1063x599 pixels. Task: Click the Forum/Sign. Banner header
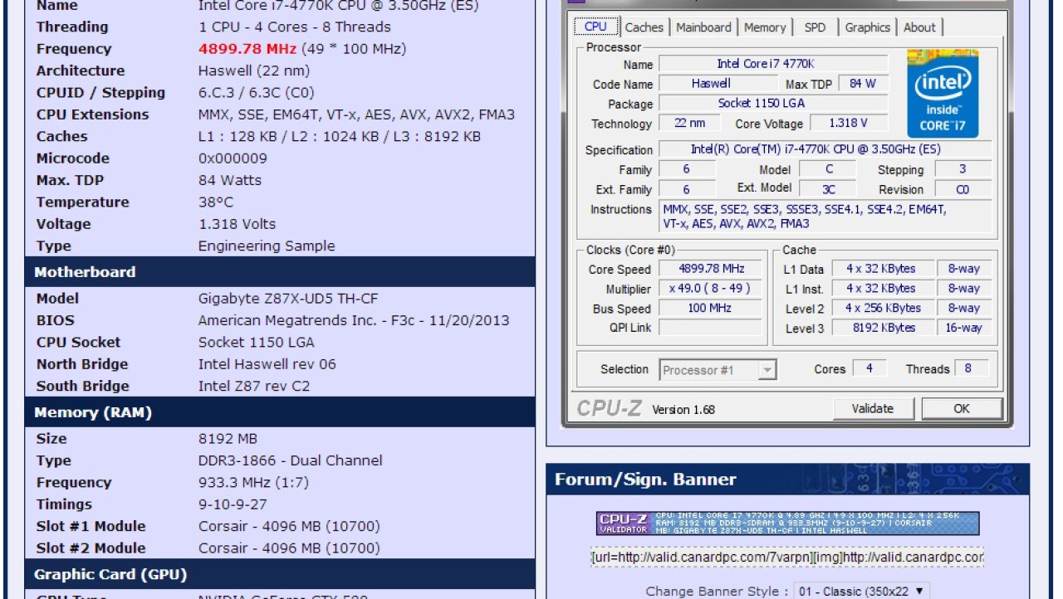pyautogui.click(x=787, y=480)
